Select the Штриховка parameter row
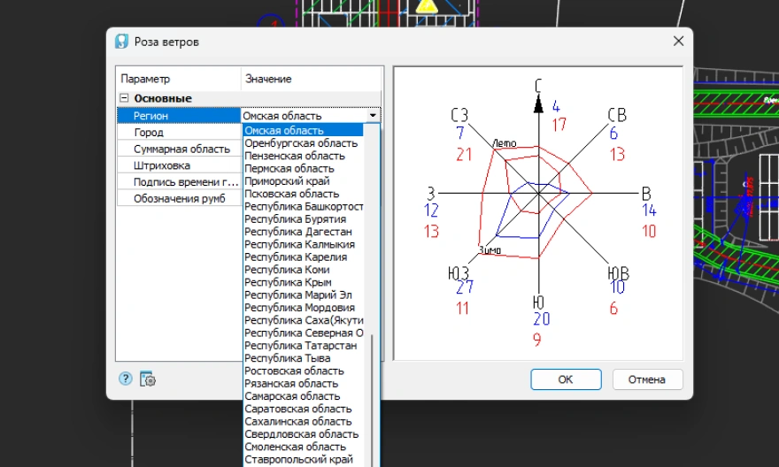The image size is (779, 467). tap(178, 165)
